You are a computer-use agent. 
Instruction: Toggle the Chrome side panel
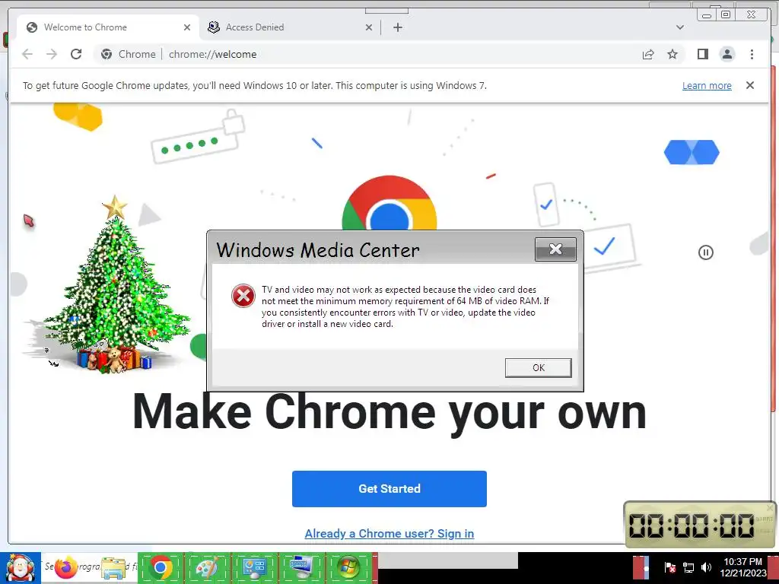[702, 54]
